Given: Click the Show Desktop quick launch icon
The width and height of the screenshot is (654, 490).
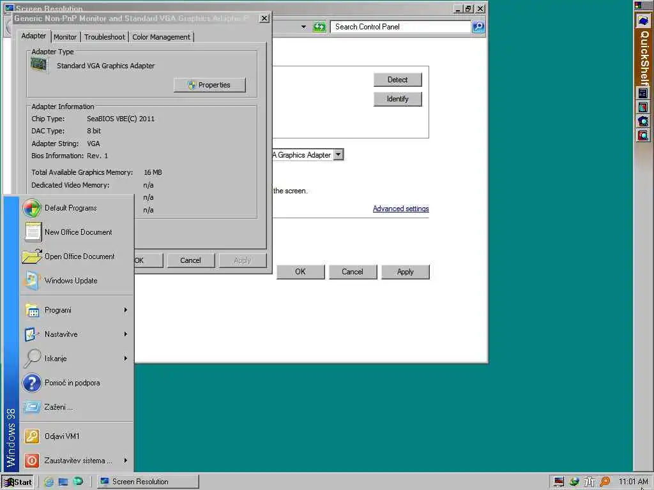Looking at the screenshot, I should 63,482.
